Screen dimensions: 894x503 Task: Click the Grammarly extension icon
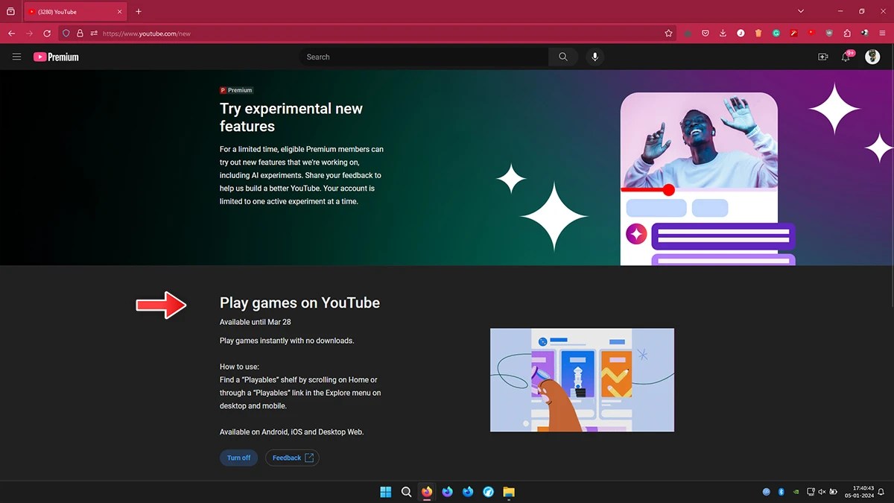(776, 34)
